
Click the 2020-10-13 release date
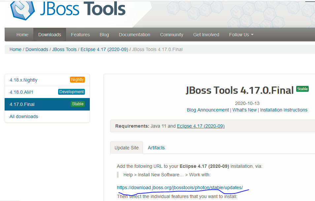point(247,103)
